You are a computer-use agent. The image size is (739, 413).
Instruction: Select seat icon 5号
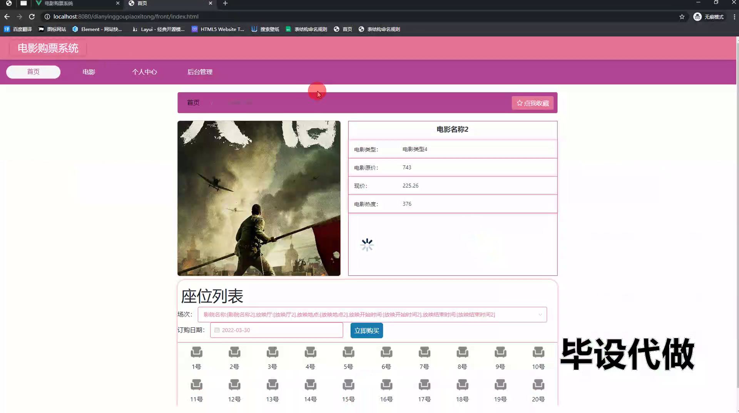point(349,352)
